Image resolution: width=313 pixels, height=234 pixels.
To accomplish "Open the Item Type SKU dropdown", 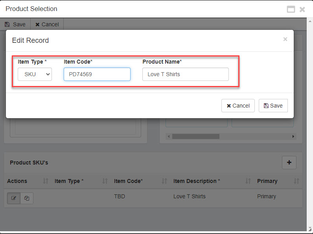I will coord(35,74).
